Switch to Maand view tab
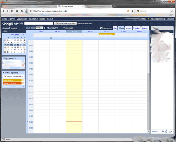The height and width of the screenshot is (142, 176). coord(128,28)
